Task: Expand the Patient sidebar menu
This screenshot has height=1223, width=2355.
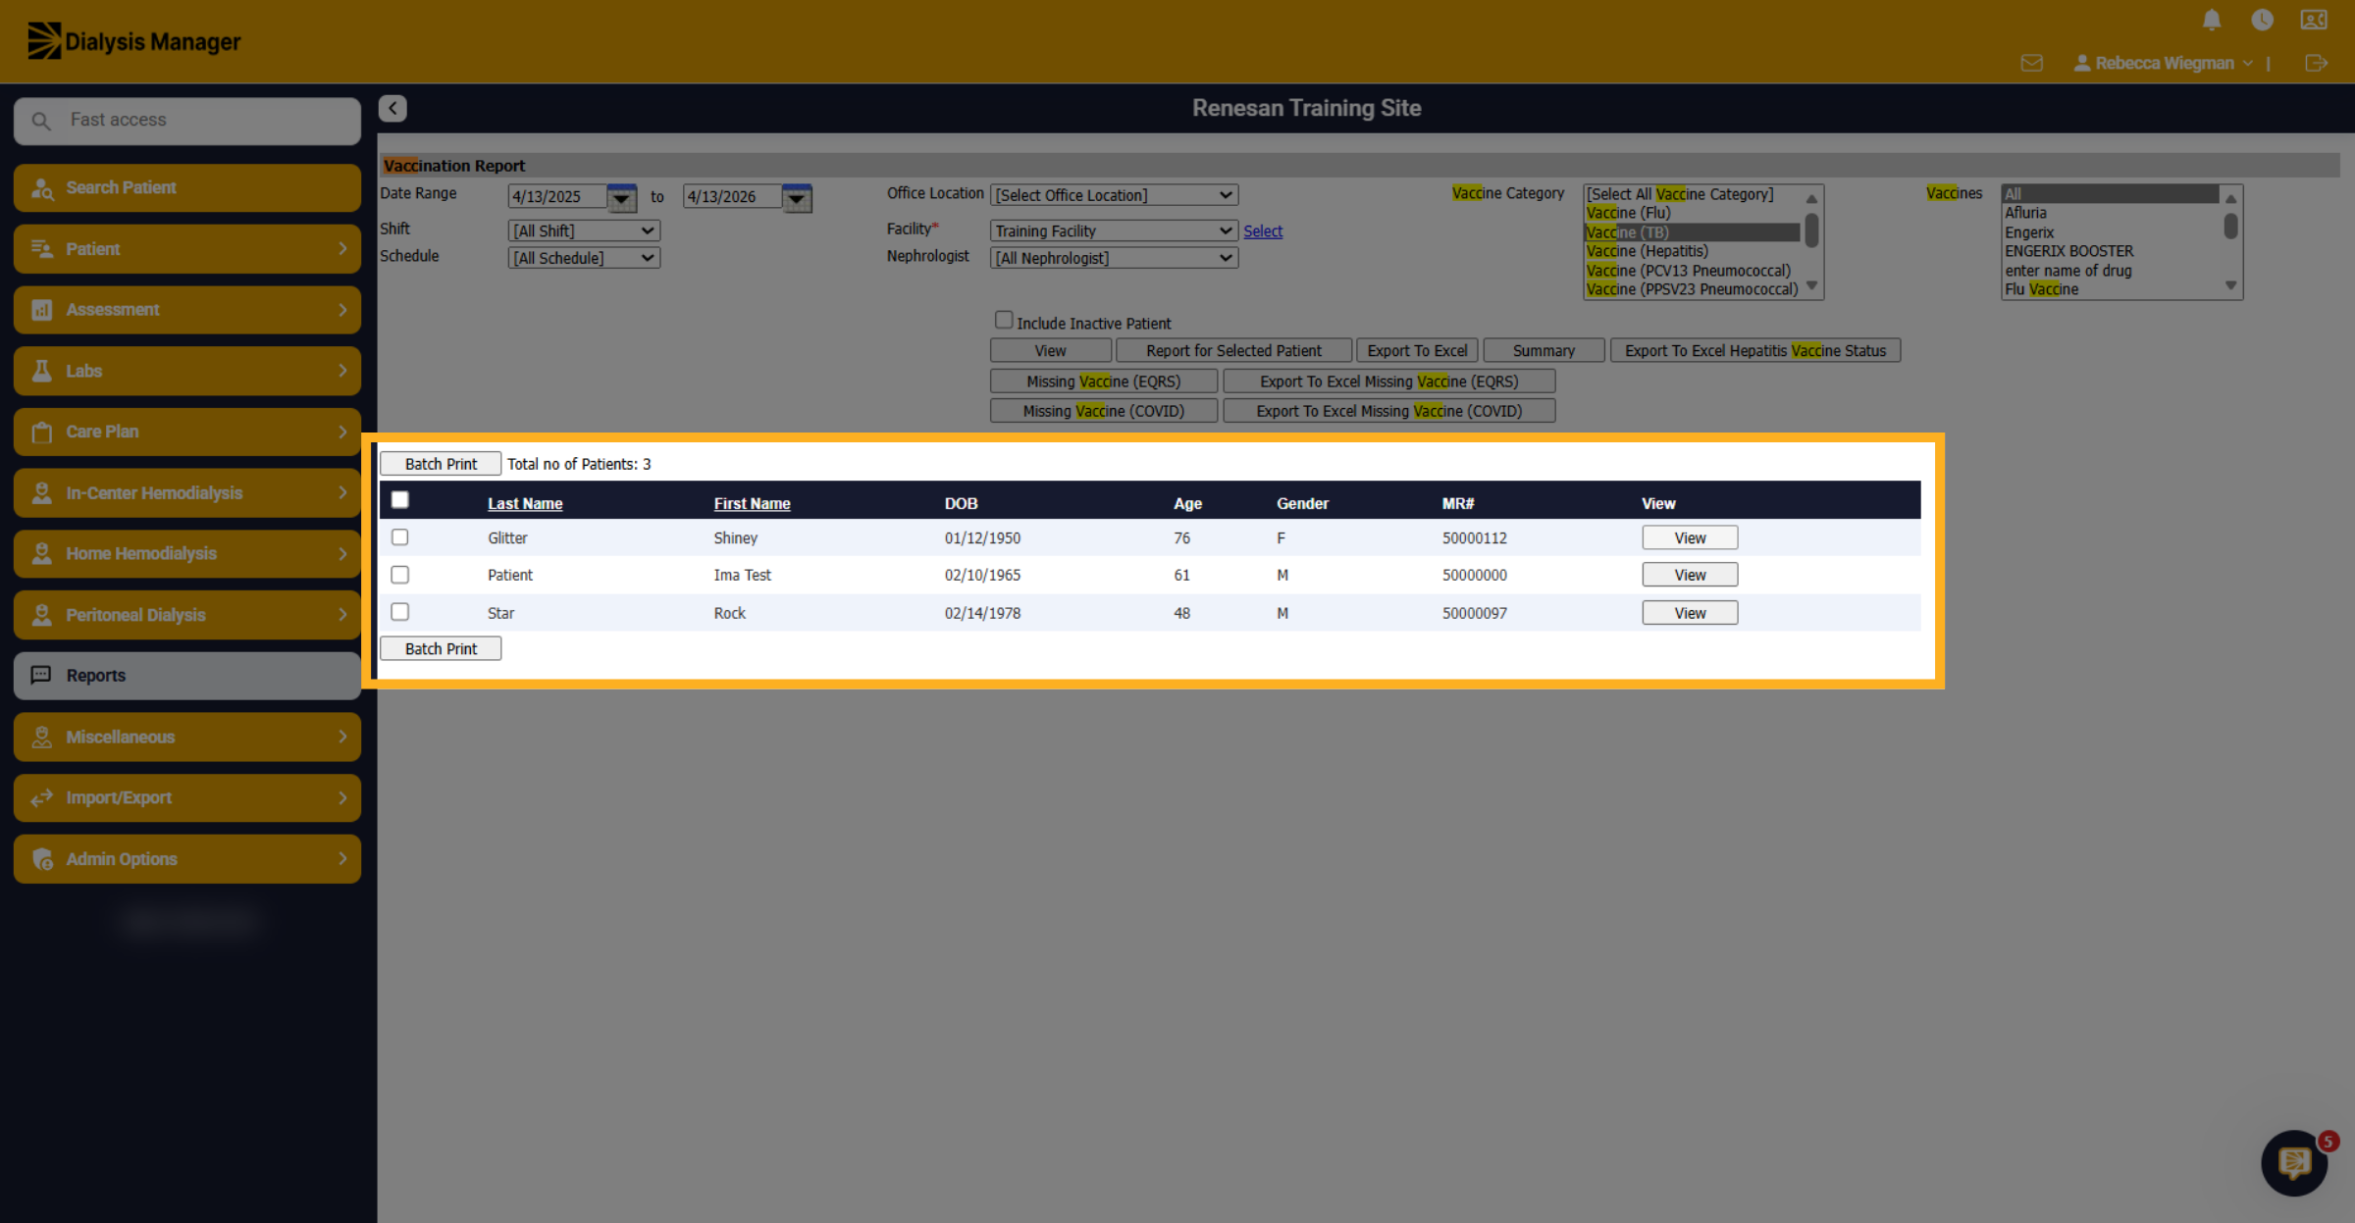Action: click(187, 249)
